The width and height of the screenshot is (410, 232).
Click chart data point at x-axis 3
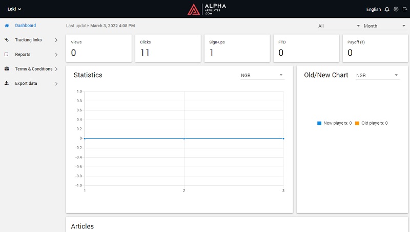(283, 138)
